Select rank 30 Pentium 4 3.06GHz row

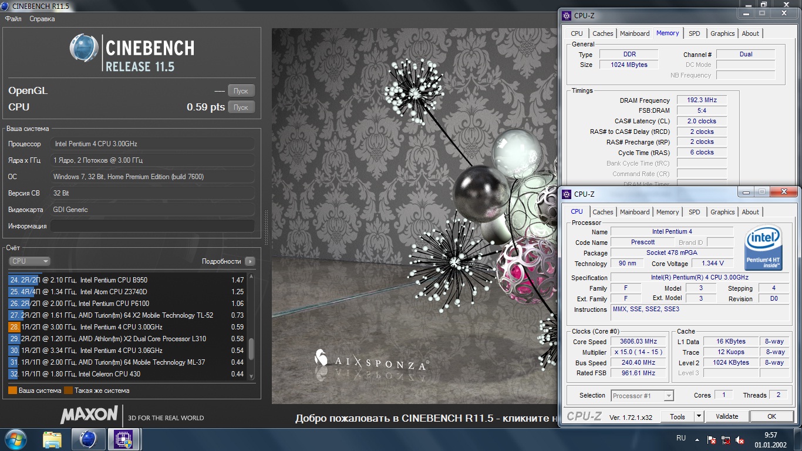127,351
